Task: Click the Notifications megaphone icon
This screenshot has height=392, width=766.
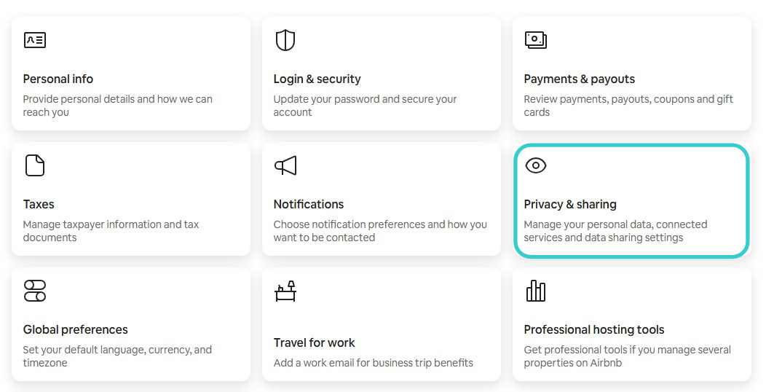Action: [x=285, y=165]
